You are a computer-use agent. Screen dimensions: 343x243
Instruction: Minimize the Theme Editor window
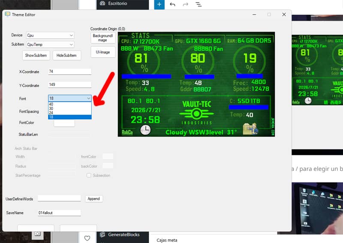tap(254, 15)
